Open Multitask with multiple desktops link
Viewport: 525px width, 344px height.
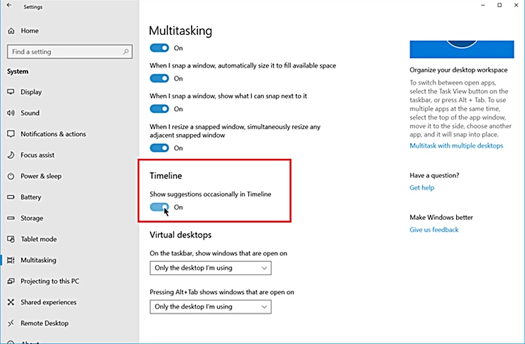[x=456, y=146]
